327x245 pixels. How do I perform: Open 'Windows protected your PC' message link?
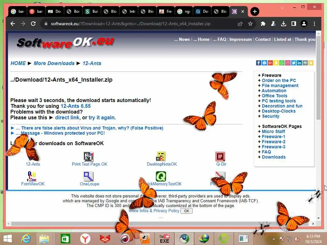[63, 133]
